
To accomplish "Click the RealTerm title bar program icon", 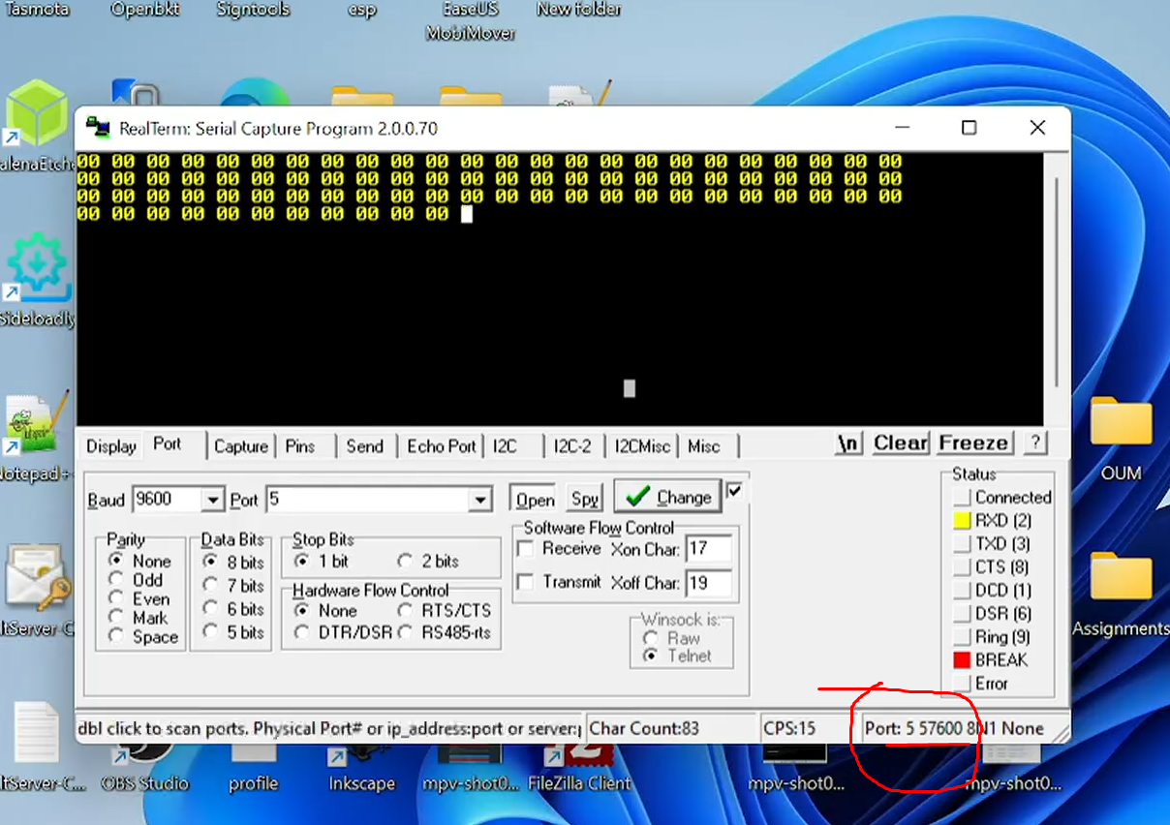I will (x=97, y=128).
